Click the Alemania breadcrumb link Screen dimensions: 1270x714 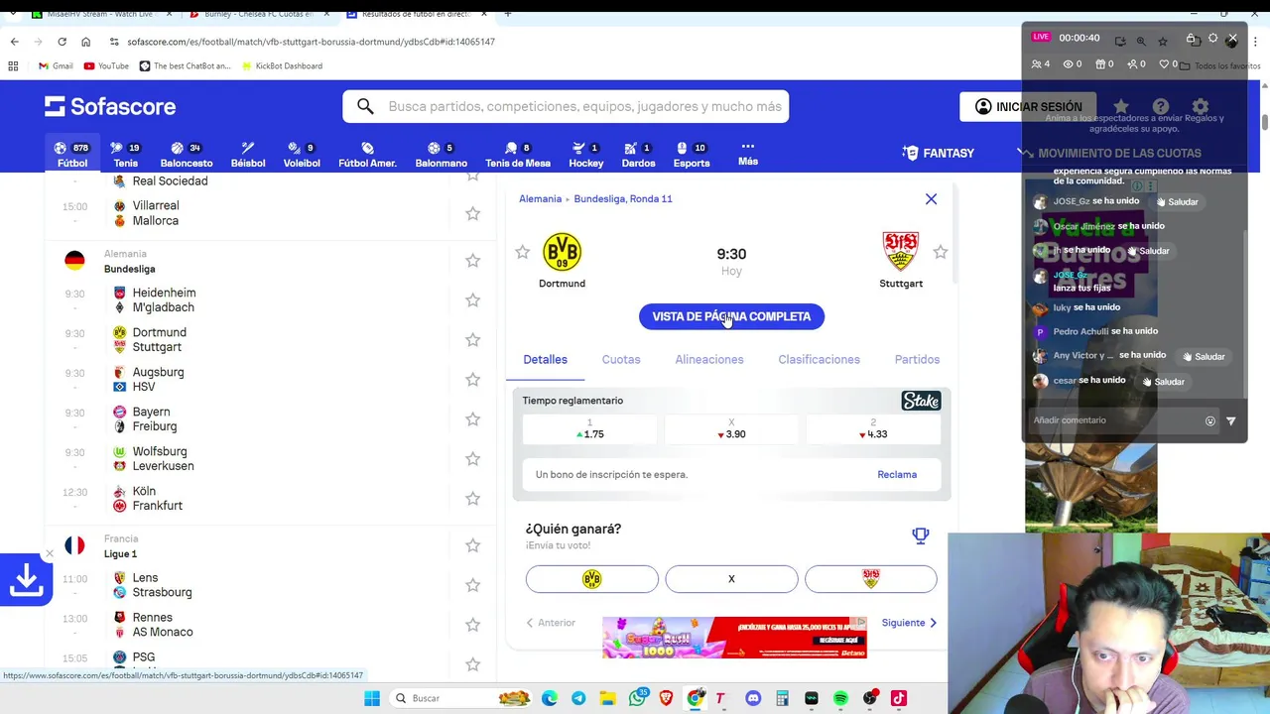click(540, 198)
